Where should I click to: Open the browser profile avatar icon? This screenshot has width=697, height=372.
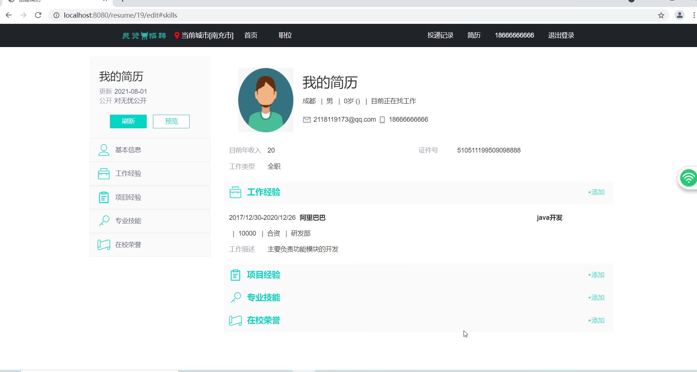(x=680, y=15)
